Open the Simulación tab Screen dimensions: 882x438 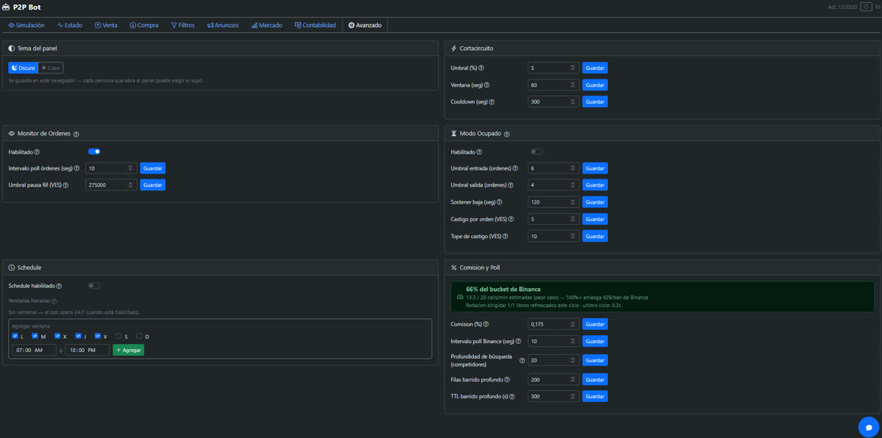(26, 25)
